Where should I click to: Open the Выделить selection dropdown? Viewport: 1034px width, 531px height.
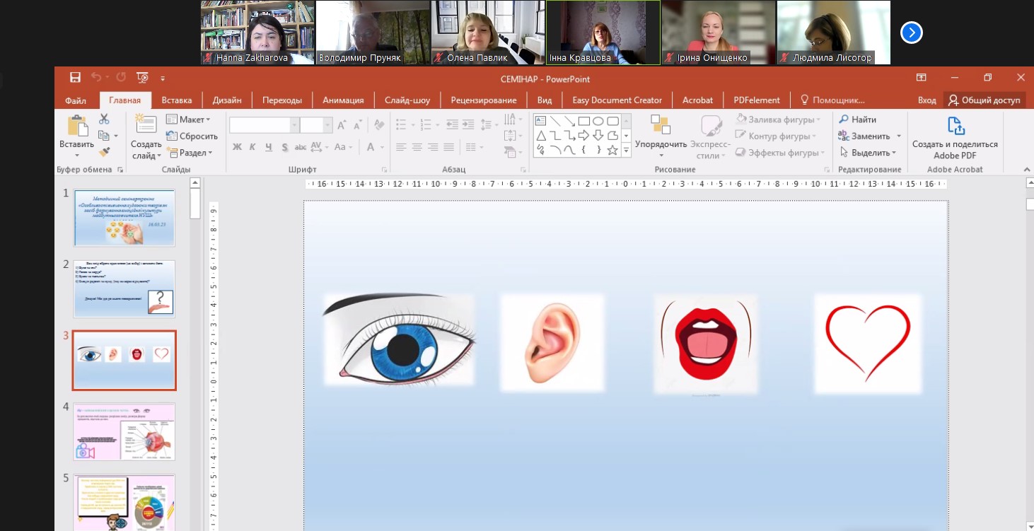tap(868, 152)
